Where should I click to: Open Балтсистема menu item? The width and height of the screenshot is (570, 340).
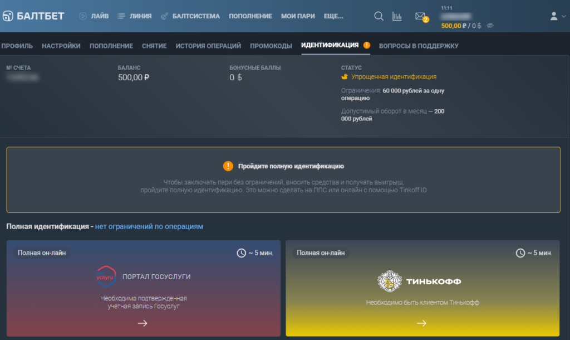pos(196,16)
